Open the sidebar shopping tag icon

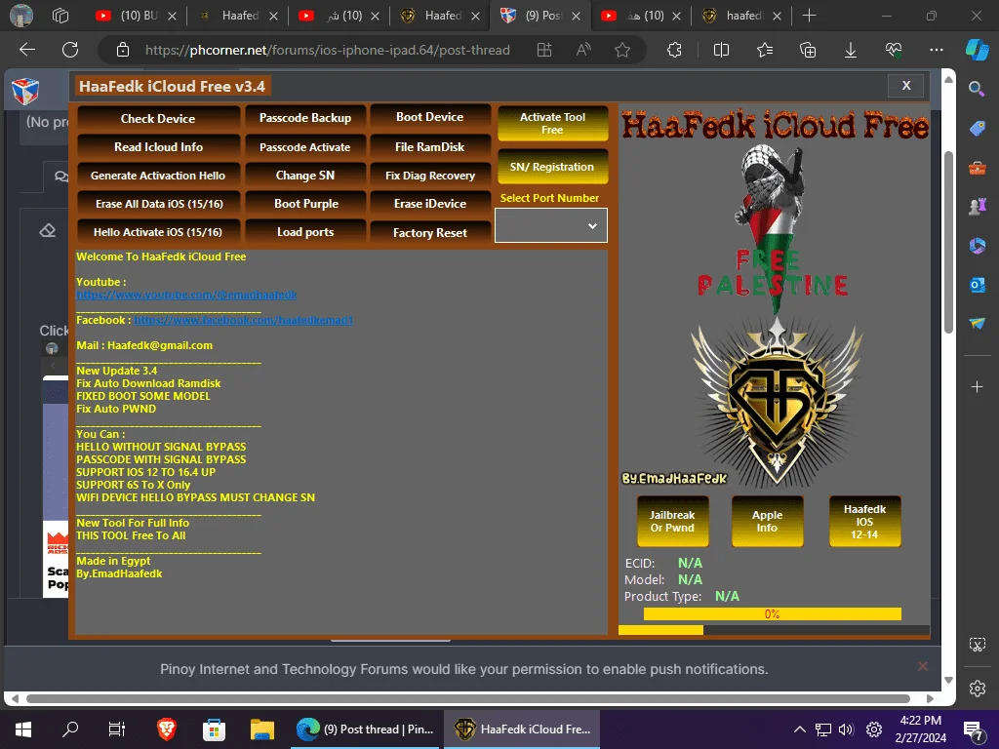pos(977,130)
